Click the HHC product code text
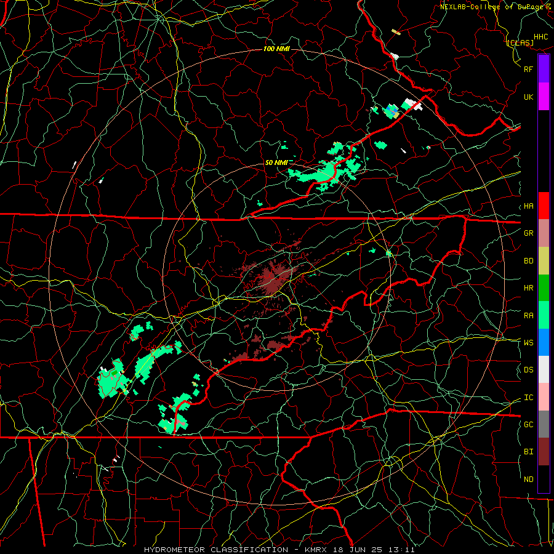Viewport: 554px width, 554px height. coord(541,37)
